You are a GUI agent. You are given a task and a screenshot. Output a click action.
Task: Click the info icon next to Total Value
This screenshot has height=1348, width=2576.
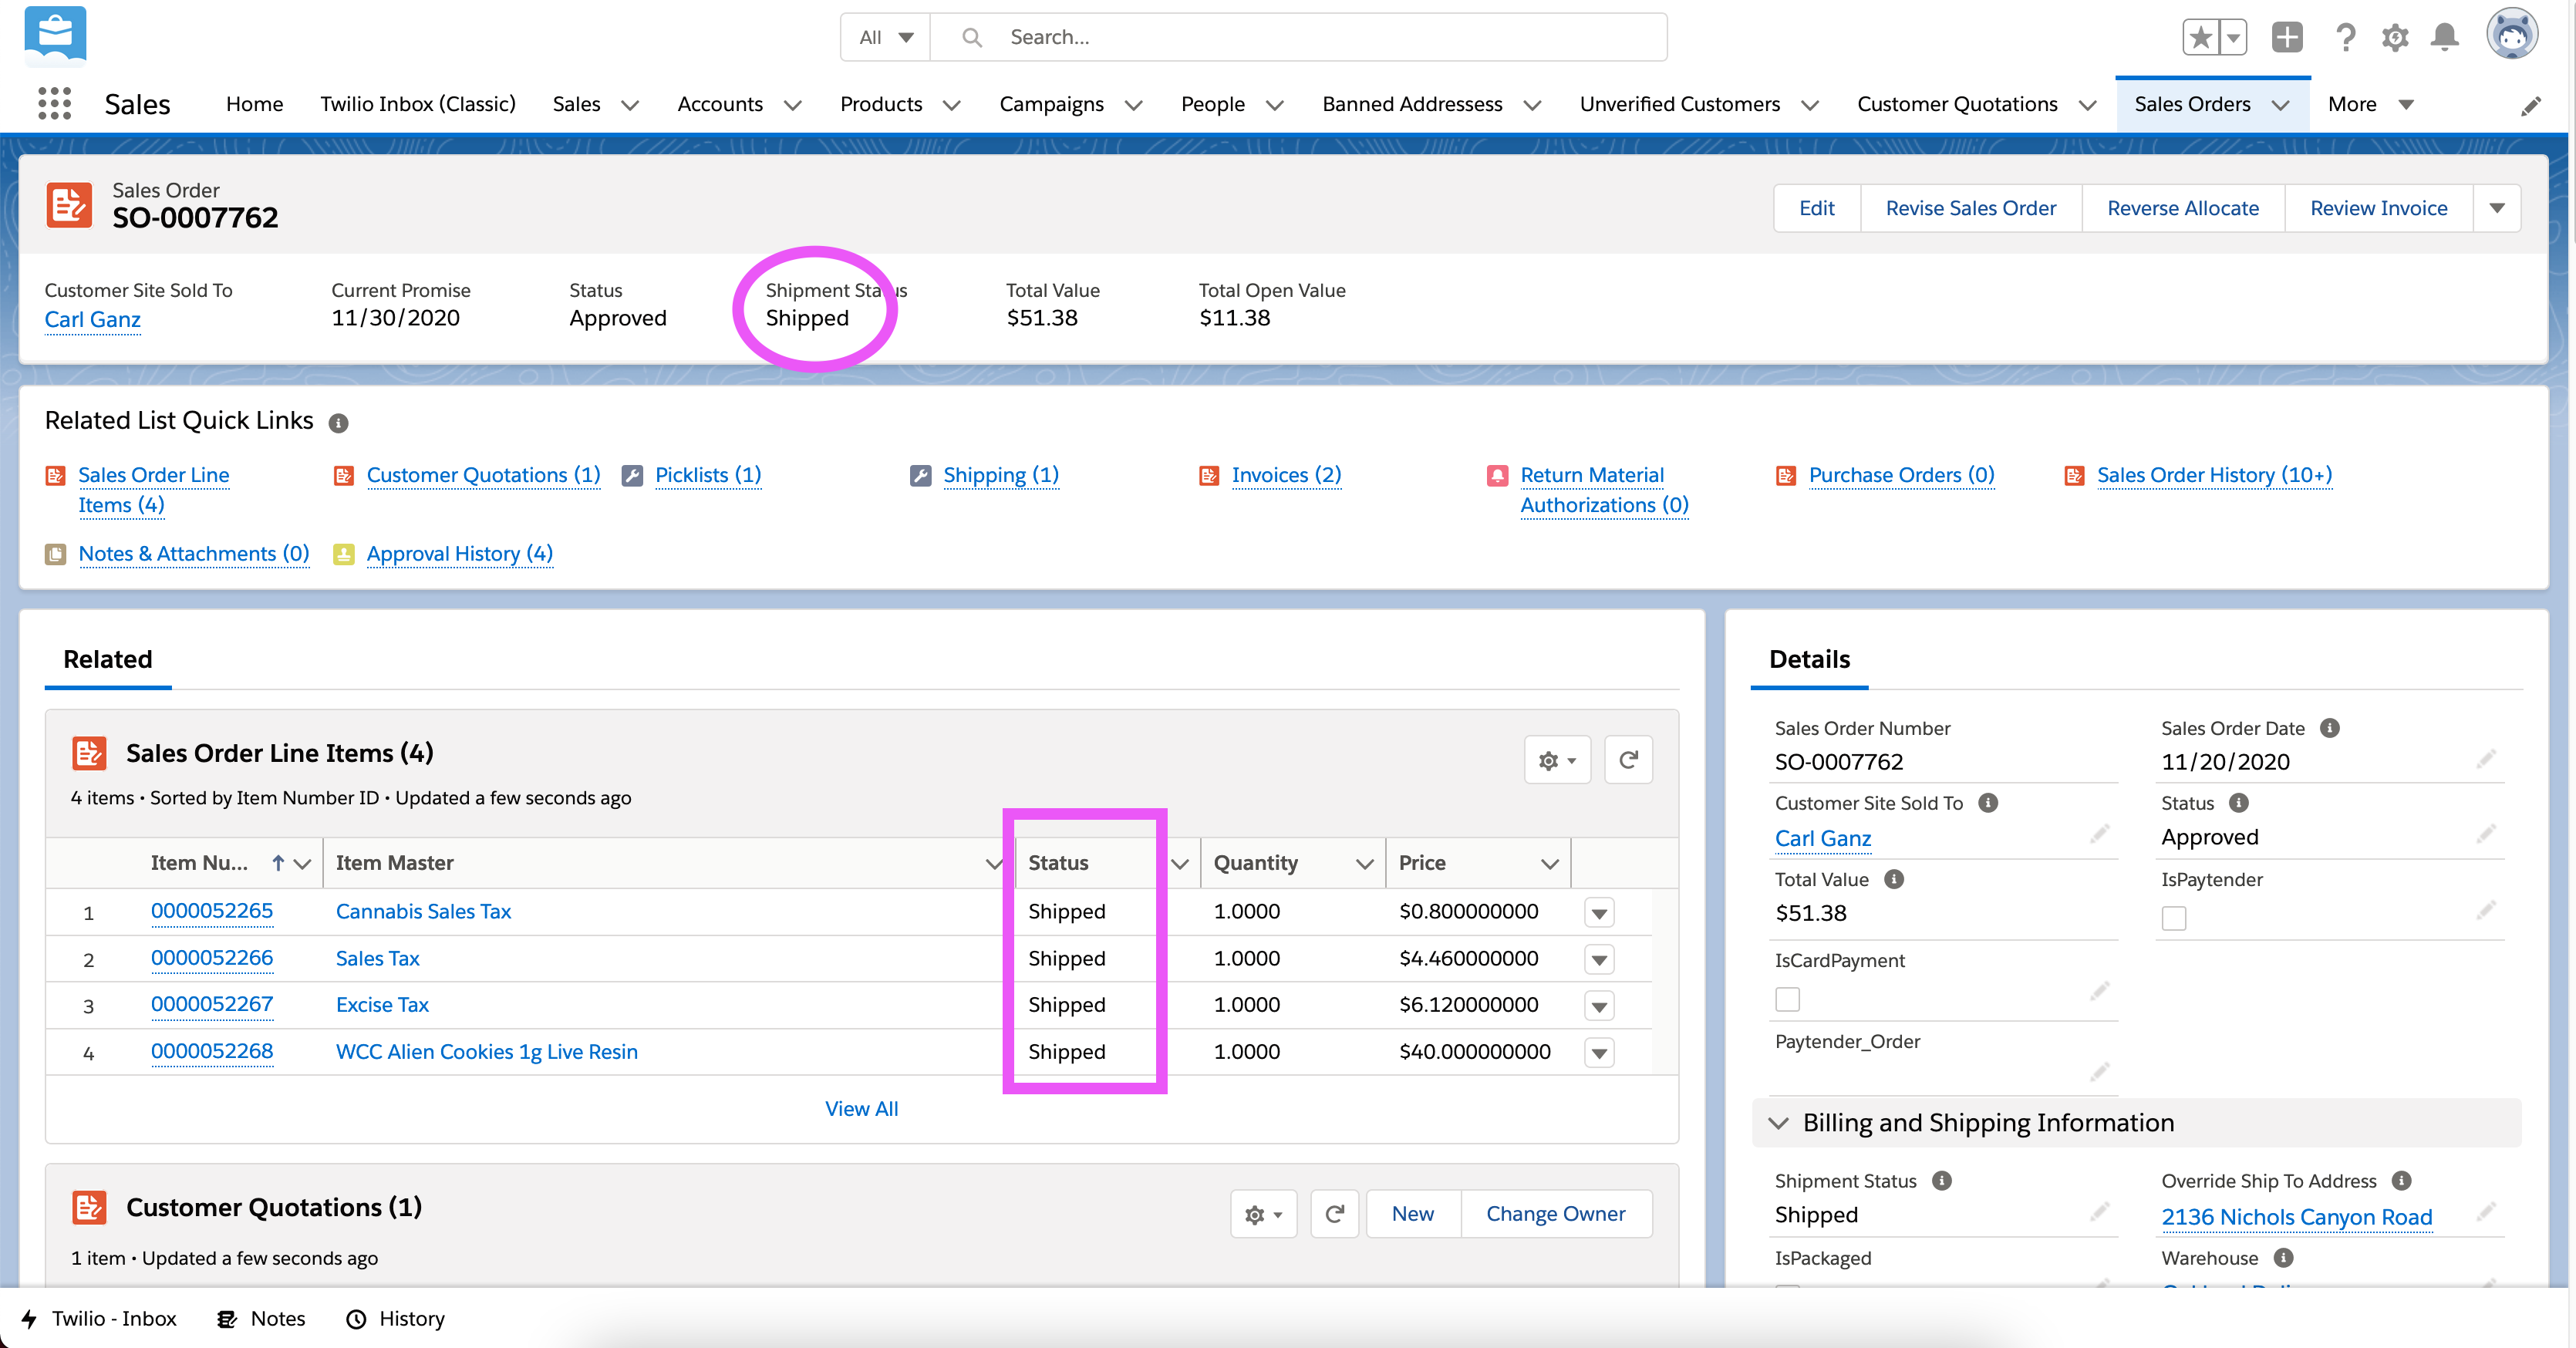[1894, 879]
